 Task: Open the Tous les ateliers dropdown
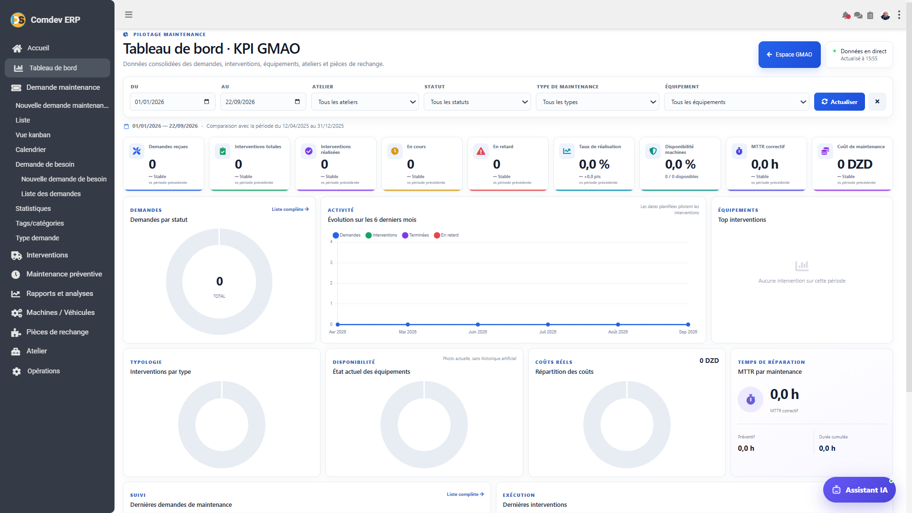tap(365, 102)
